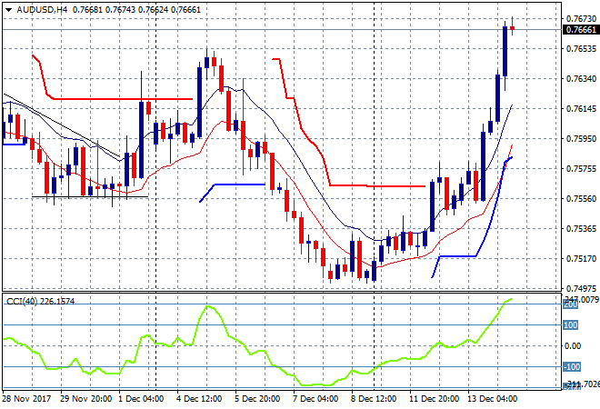Image resolution: width=600 pixels, height=409 pixels.
Task: Click the 5 Dec 20:00 time label
Action: point(257,399)
